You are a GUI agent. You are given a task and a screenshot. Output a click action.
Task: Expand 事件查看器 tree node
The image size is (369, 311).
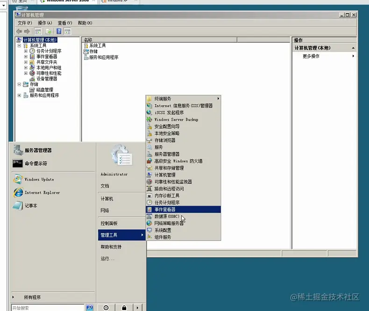coord(26,57)
